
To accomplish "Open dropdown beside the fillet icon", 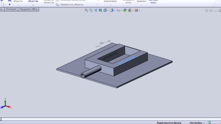I will [x=6, y=4].
